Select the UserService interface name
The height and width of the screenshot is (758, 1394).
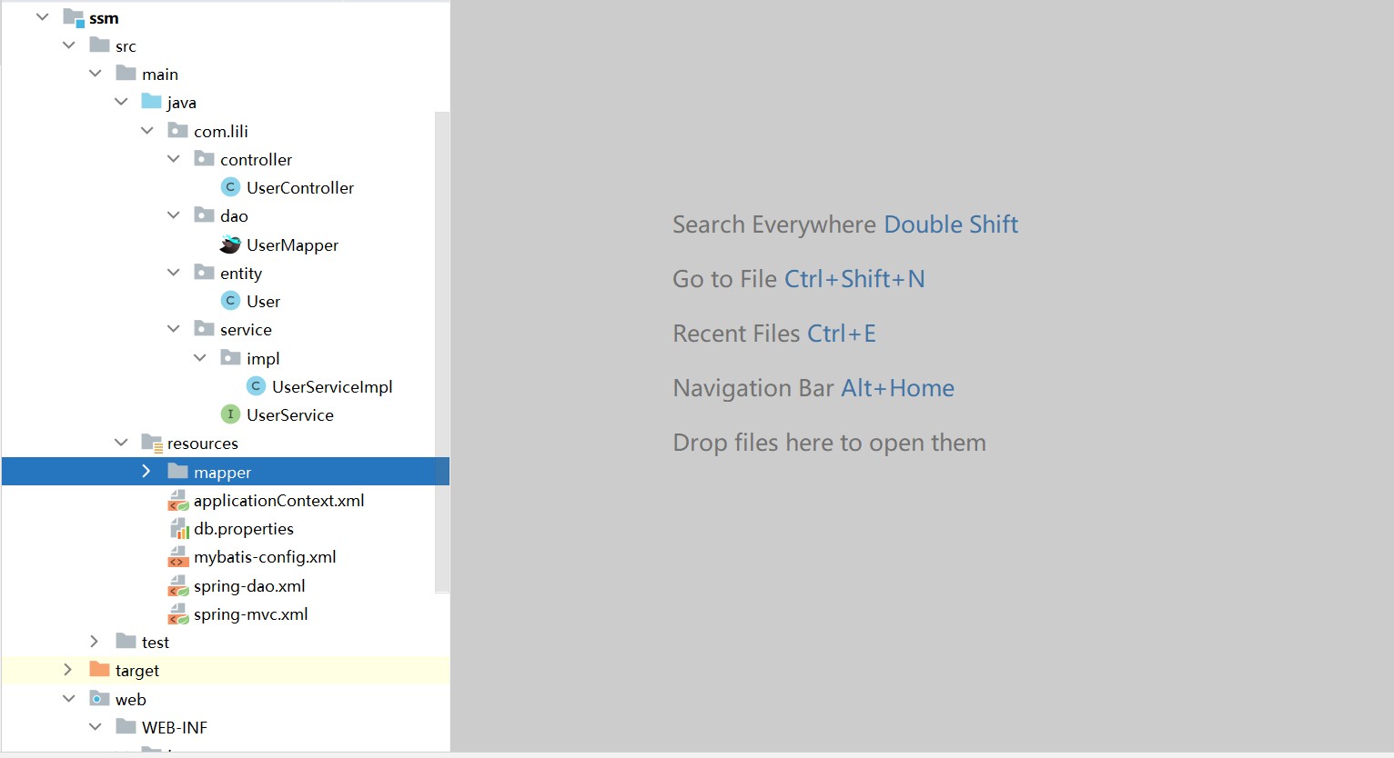[x=290, y=415]
